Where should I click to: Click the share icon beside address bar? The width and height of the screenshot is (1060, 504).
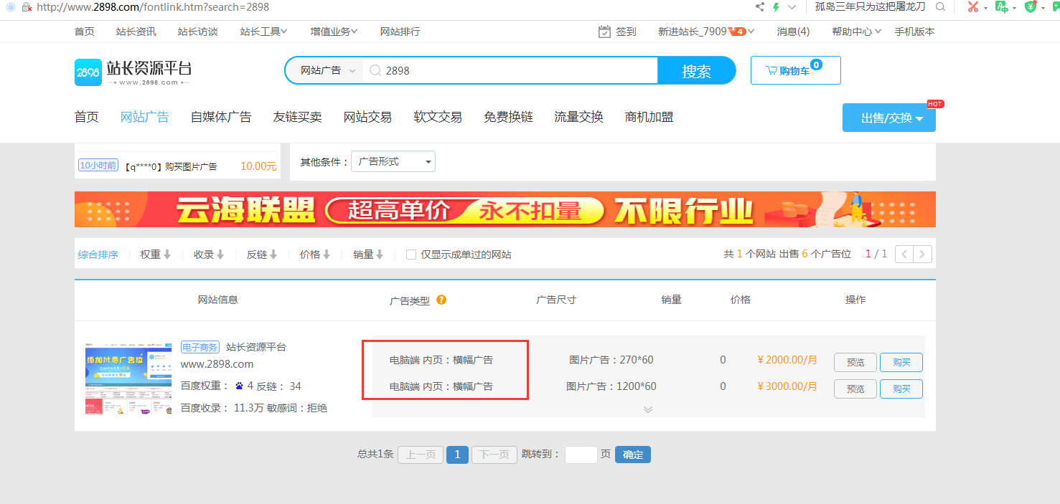pyautogui.click(x=759, y=6)
